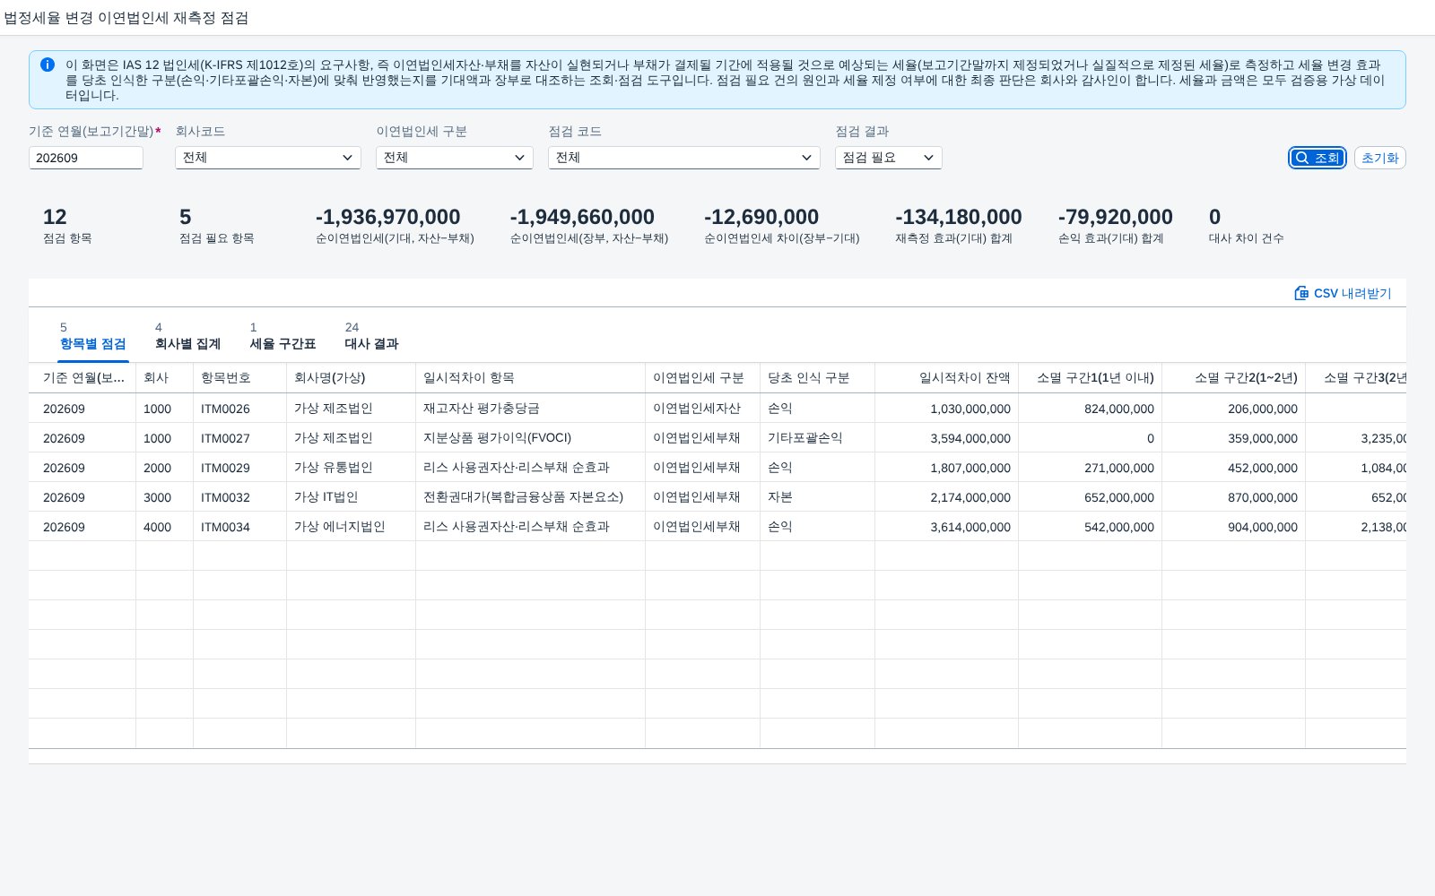Select cell ITM0029
This screenshot has height=896, width=1435.
239,468
